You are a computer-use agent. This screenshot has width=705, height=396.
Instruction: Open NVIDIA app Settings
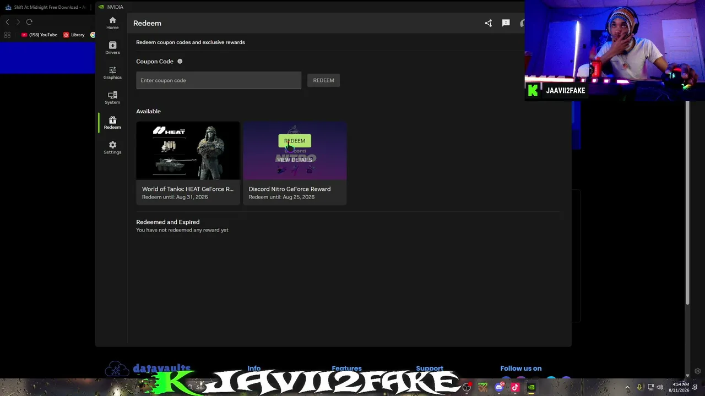pyautogui.click(x=112, y=147)
